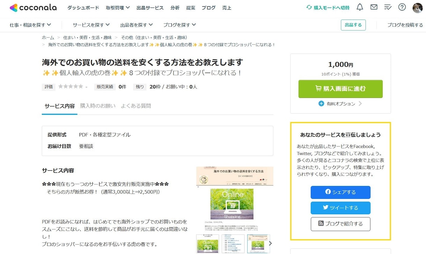Click the plus icon beside 有料オプション
Viewport: 426px width, 254px height.
(321, 104)
